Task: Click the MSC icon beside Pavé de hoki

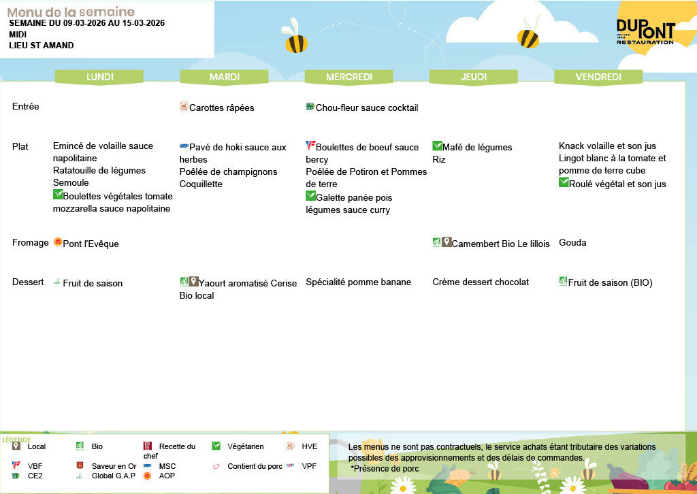Action: point(184,146)
